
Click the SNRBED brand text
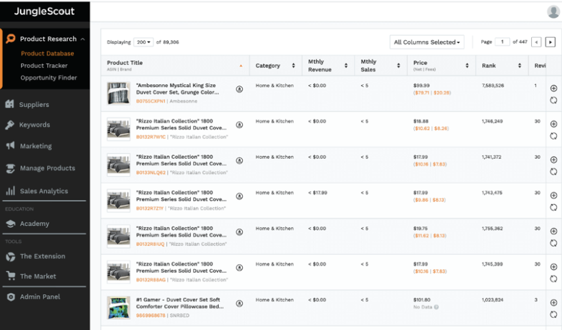[179, 316]
